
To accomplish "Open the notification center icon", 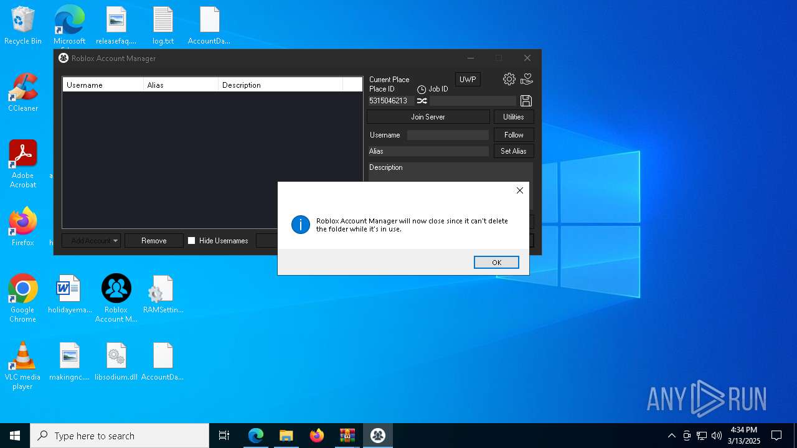I will 776,436.
